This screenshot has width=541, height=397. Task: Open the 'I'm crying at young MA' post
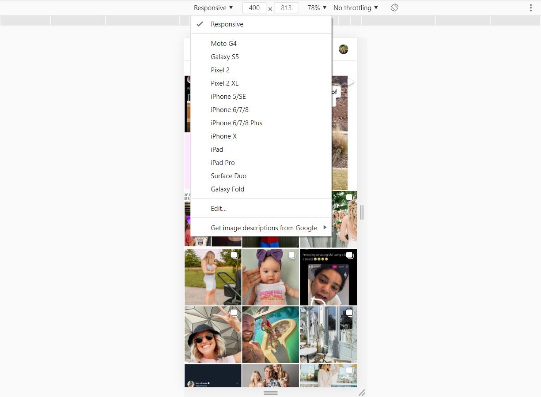(x=328, y=277)
